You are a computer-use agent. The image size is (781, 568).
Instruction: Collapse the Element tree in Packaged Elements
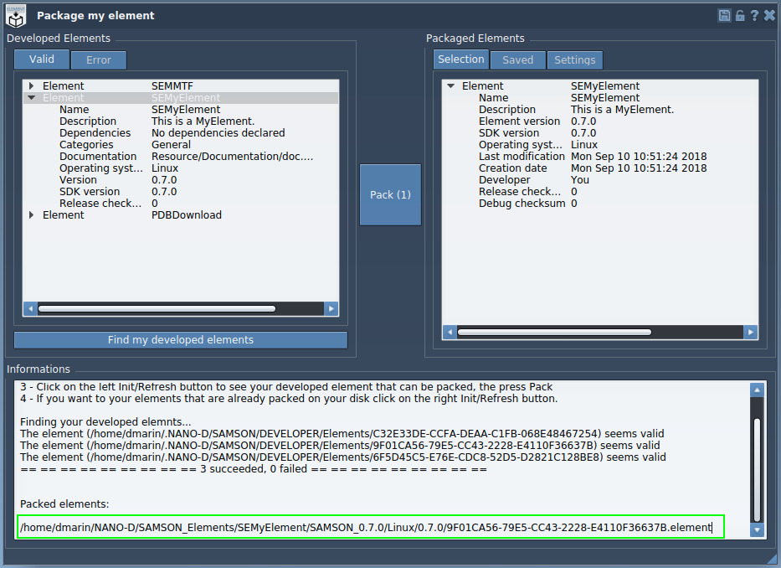point(450,85)
